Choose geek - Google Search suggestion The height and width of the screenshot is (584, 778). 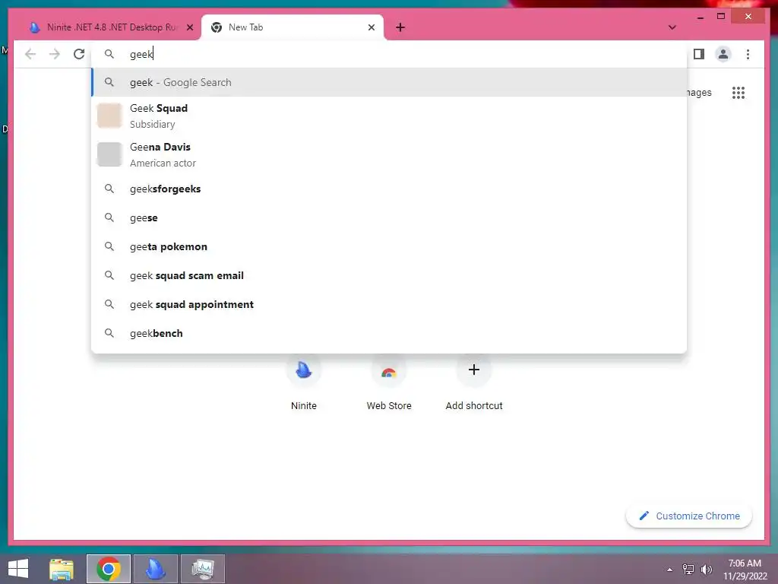coord(390,82)
